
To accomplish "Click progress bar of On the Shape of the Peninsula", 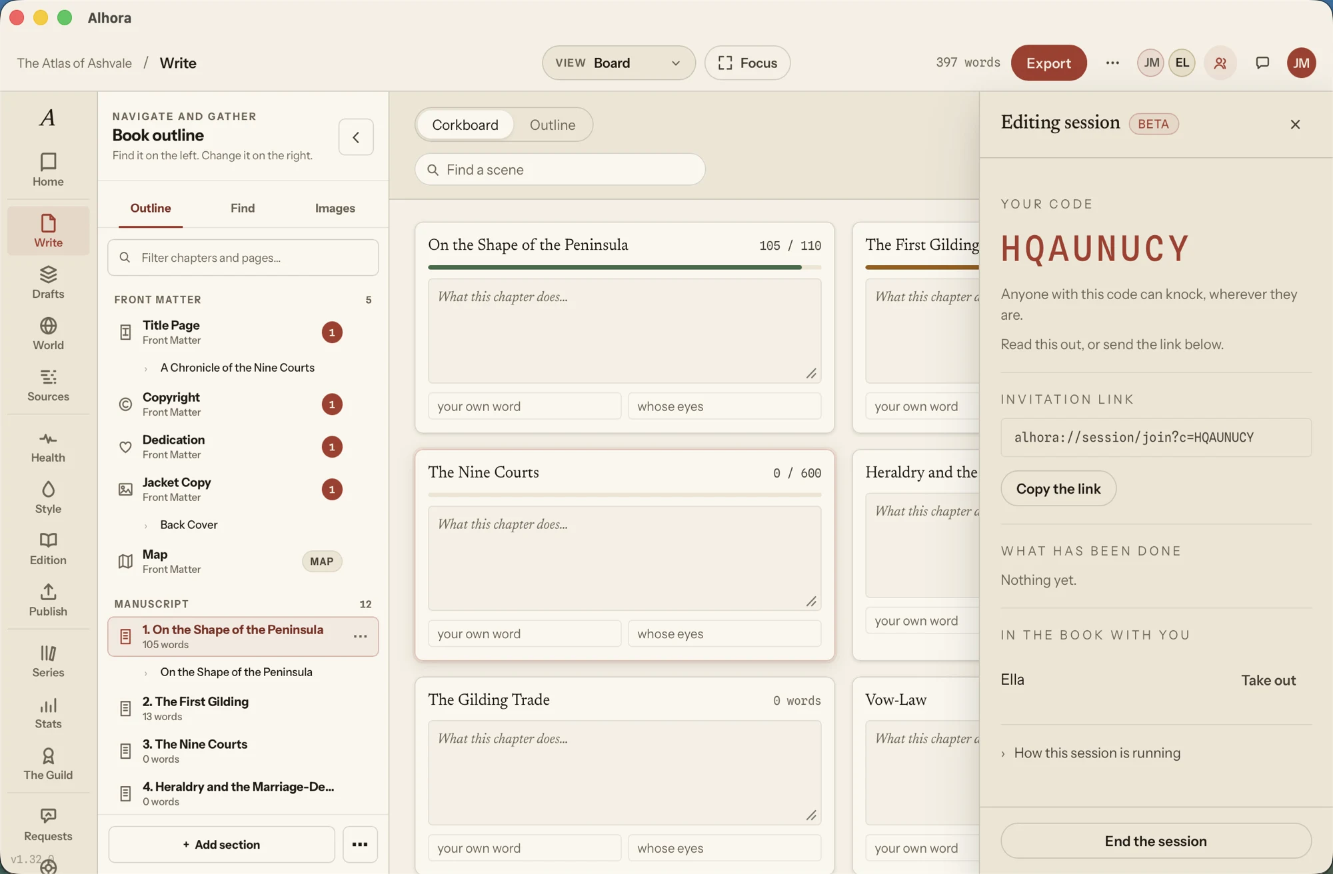I will click(625, 267).
